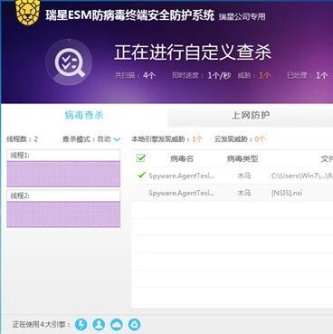This screenshot has width=333, height=334.
Task: Click the 瑞星公司专用 title text
Action: [x=243, y=16]
